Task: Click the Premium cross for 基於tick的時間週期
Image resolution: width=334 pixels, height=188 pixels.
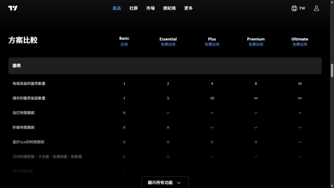Action: pyautogui.click(x=256, y=142)
